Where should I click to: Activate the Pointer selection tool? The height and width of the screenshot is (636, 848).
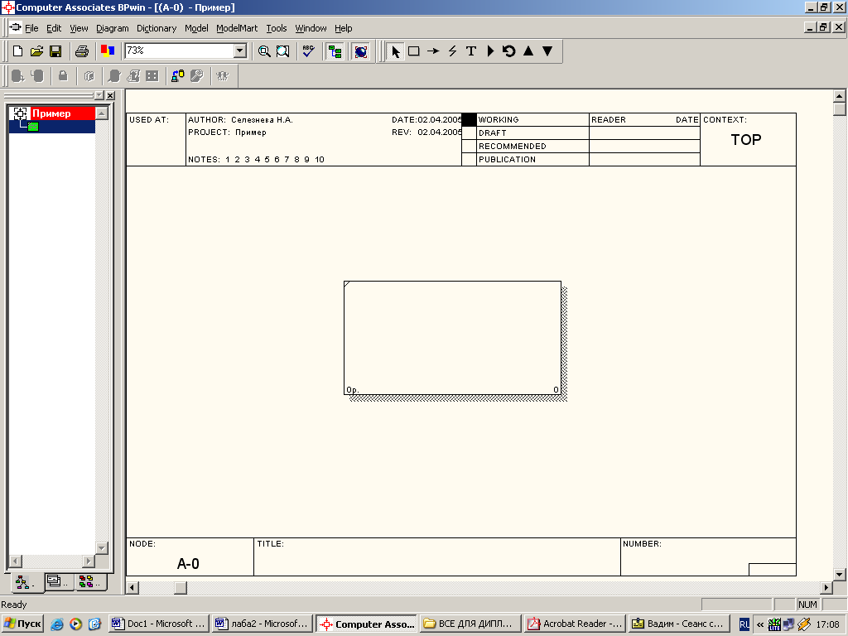pos(395,51)
